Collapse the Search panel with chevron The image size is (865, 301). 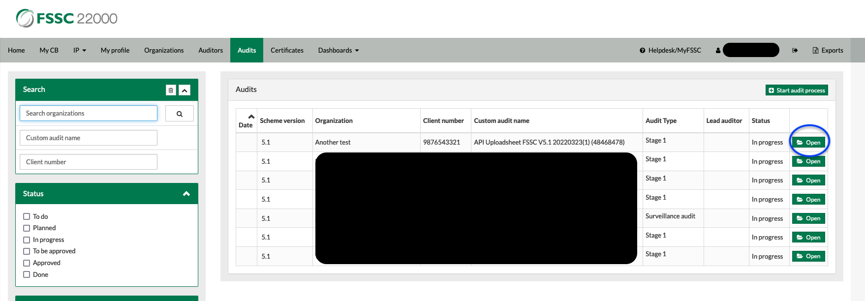[185, 90]
